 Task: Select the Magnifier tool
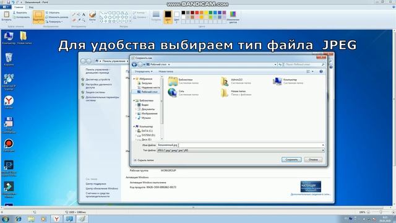point(84,20)
